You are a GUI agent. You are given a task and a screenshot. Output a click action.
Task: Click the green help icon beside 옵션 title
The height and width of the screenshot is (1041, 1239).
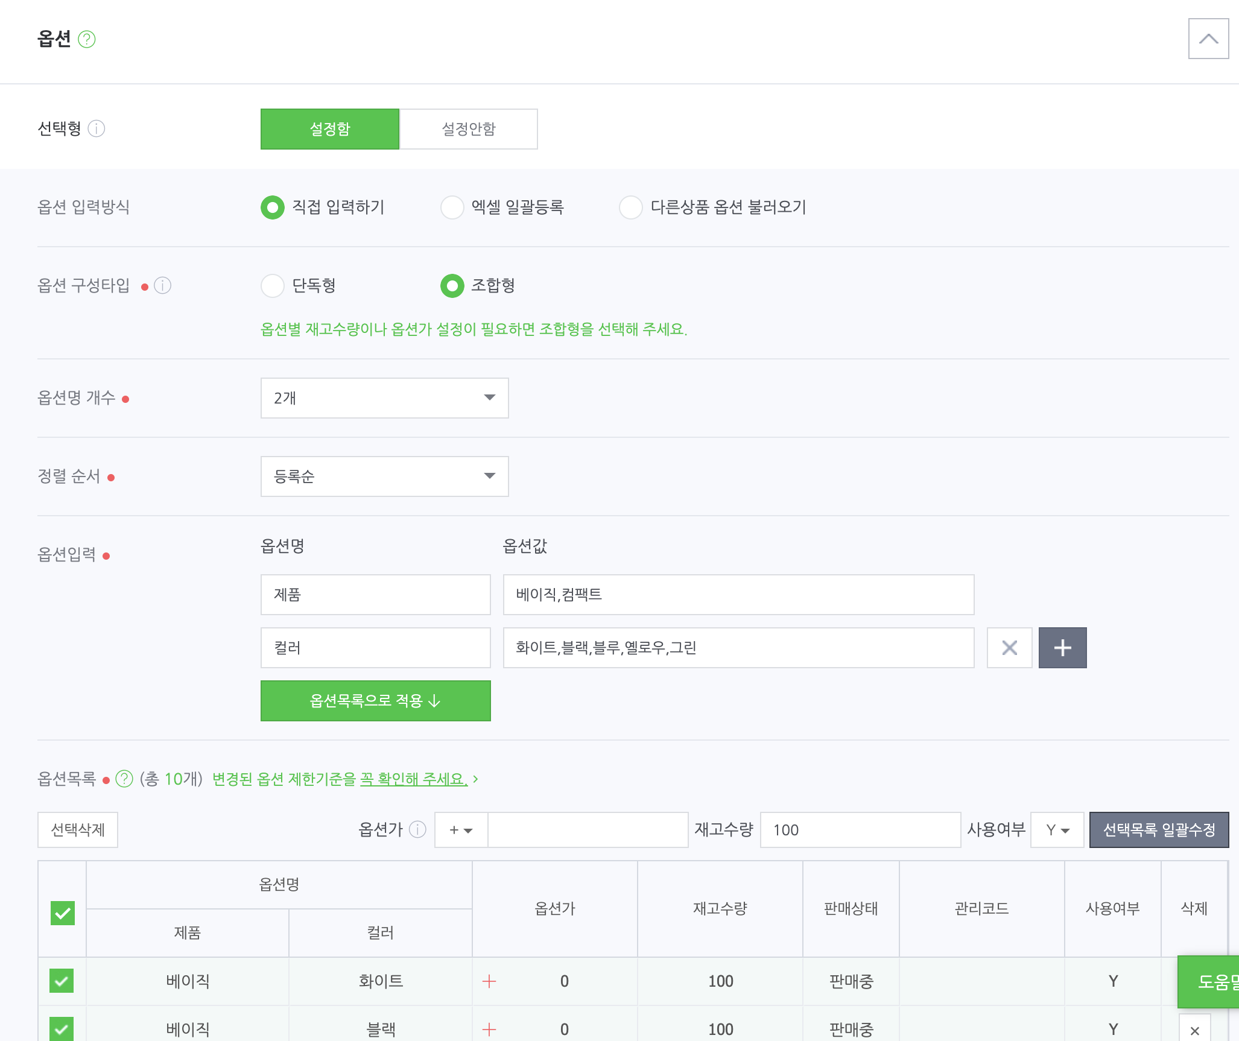pos(87,39)
